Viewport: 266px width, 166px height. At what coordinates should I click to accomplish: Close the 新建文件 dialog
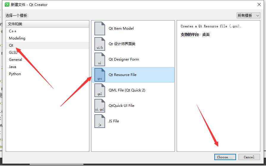259,4
